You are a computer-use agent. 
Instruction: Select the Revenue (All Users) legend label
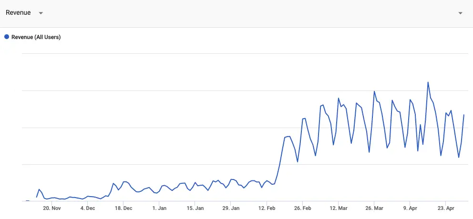36,37
